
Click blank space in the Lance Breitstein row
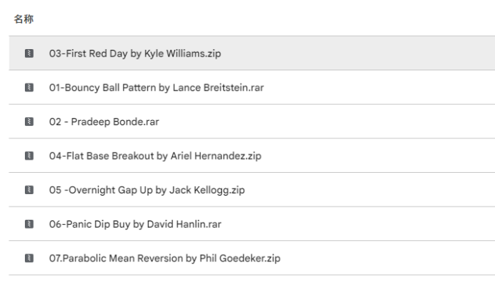(x=381, y=88)
